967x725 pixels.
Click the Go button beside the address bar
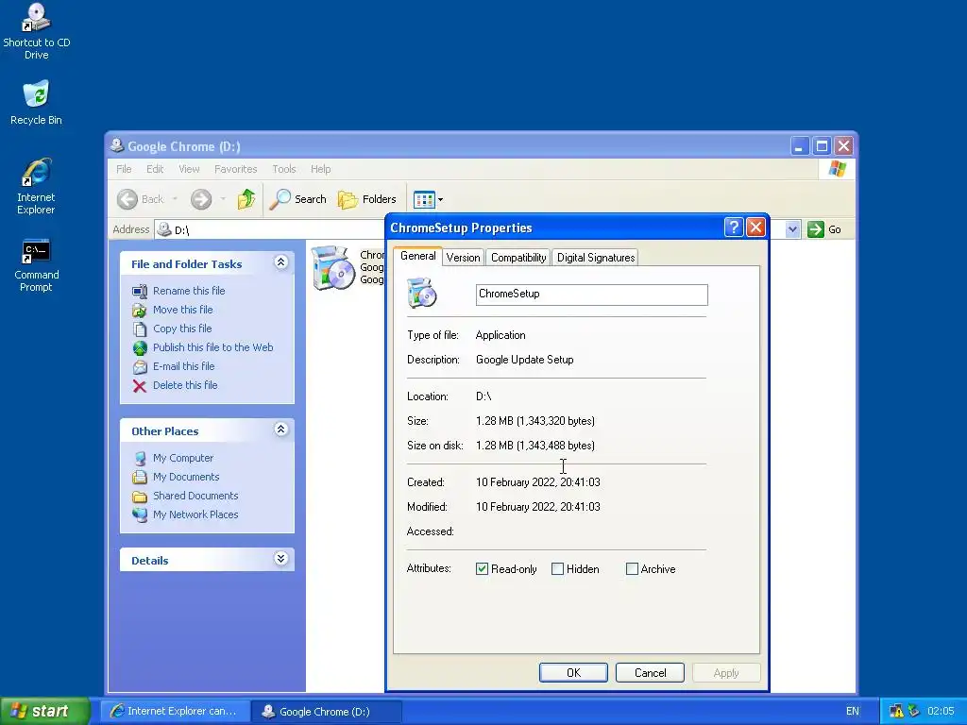[x=824, y=229]
